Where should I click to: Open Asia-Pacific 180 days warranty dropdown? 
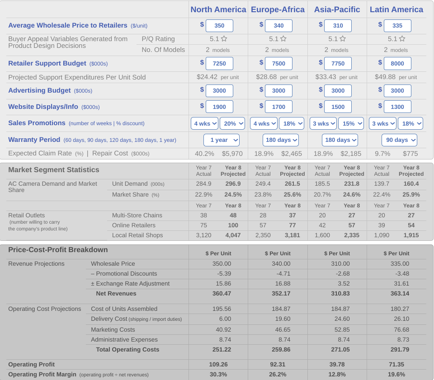(x=340, y=140)
